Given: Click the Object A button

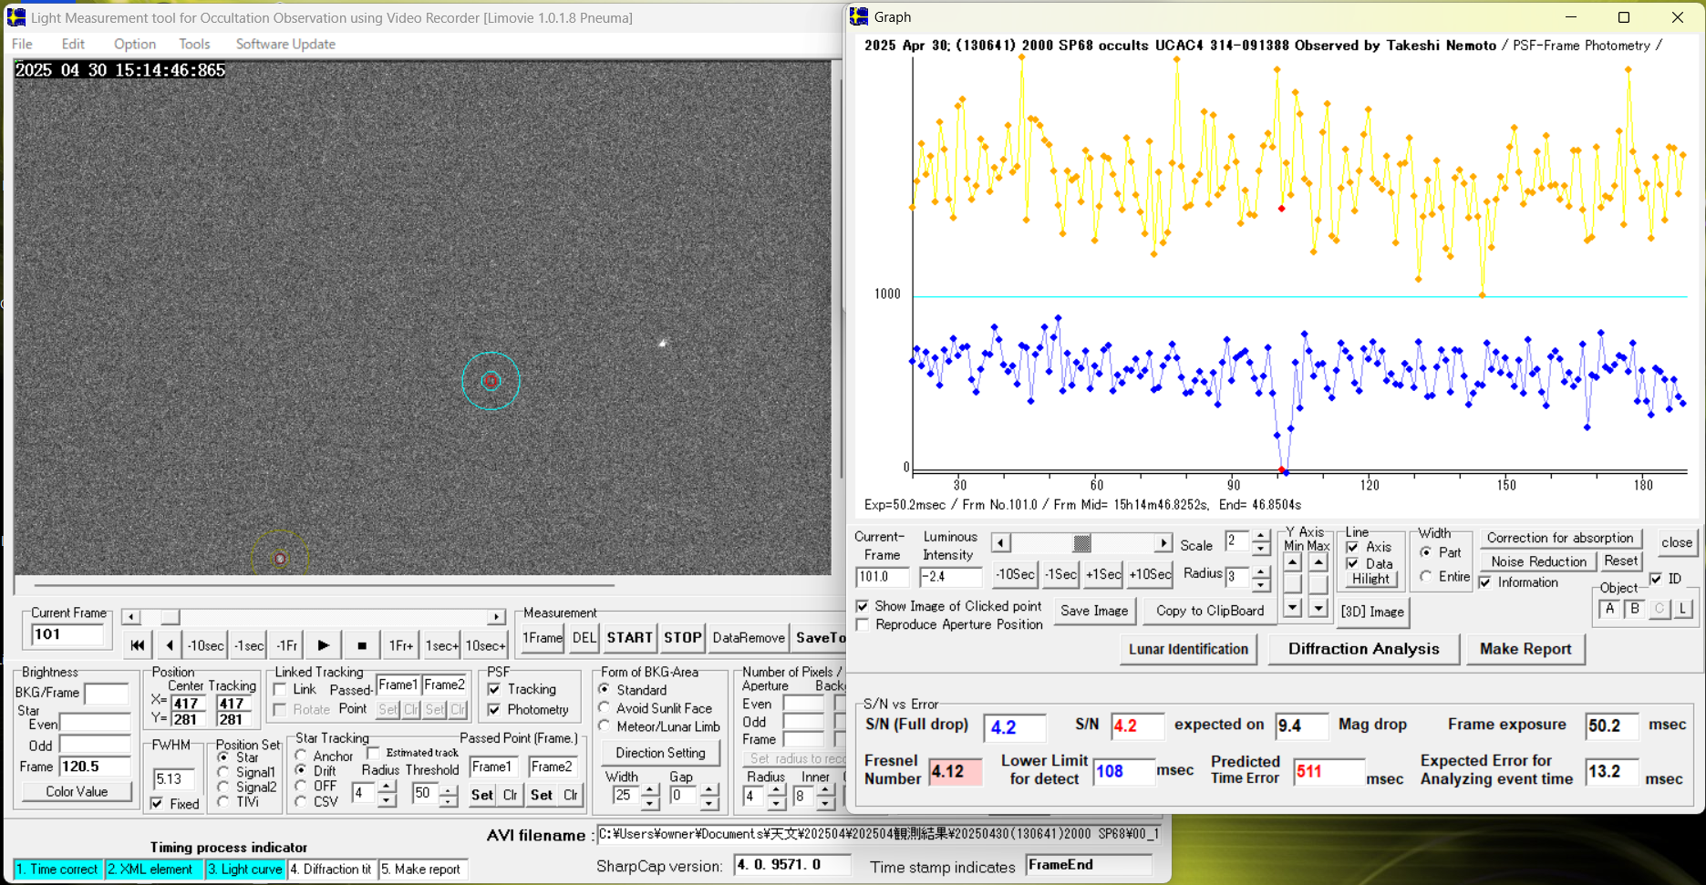Looking at the screenshot, I should [x=1610, y=609].
